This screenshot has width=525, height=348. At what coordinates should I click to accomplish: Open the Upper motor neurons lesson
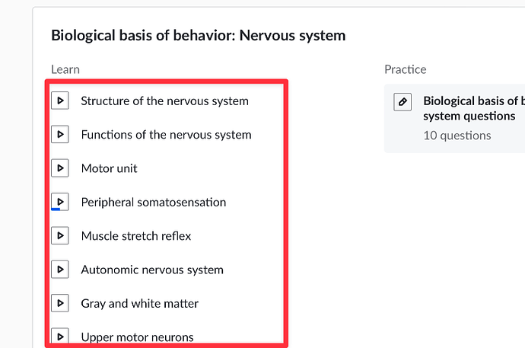(137, 337)
